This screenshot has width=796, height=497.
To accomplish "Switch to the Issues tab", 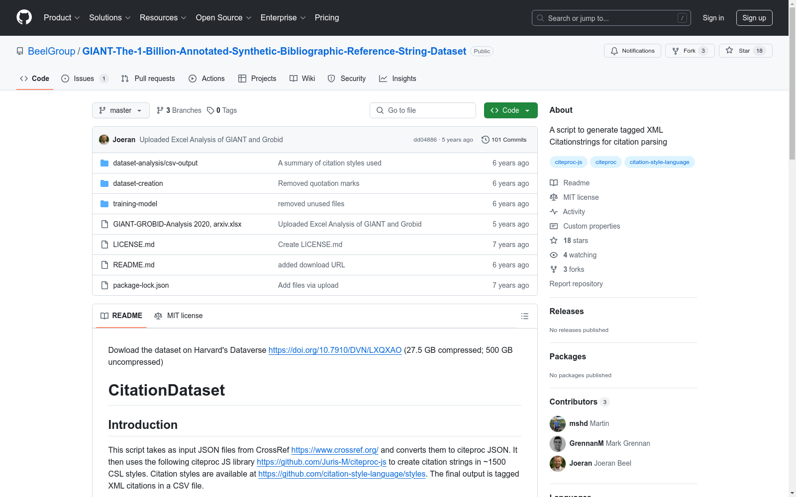I will 85,79.
